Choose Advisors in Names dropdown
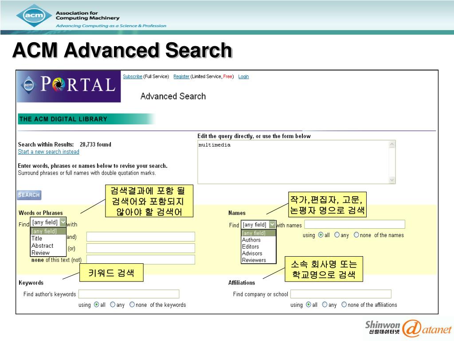The image size is (454, 341). tap(258, 253)
